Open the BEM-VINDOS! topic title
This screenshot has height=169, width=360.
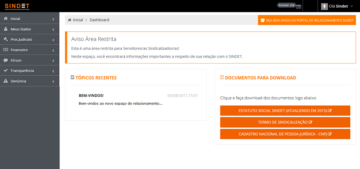(x=91, y=95)
